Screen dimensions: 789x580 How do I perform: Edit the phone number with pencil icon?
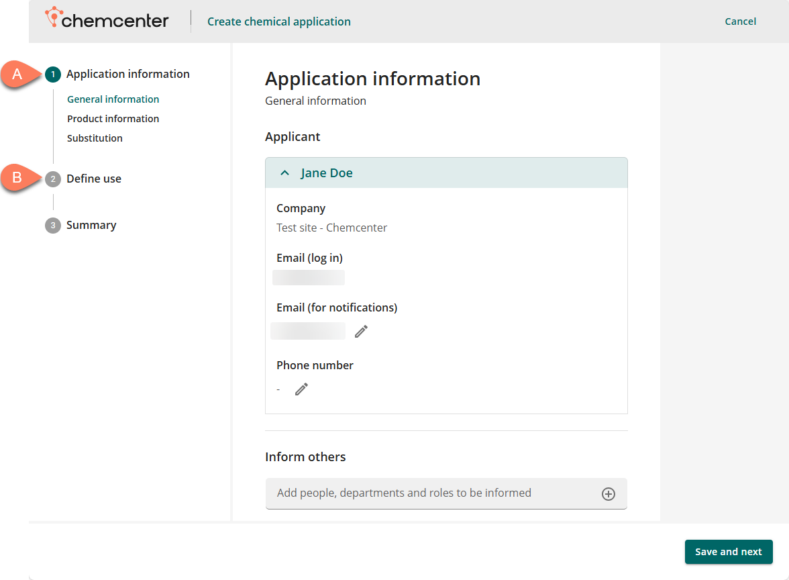pyautogui.click(x=301, y=389)
